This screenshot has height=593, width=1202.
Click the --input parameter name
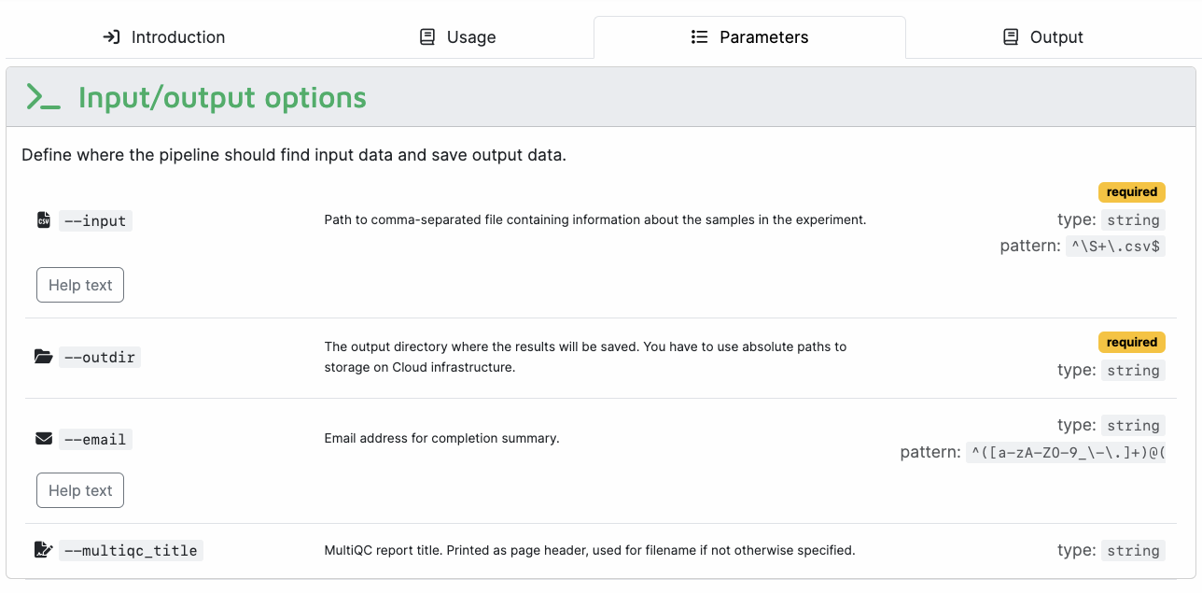[x=96, y=221]
